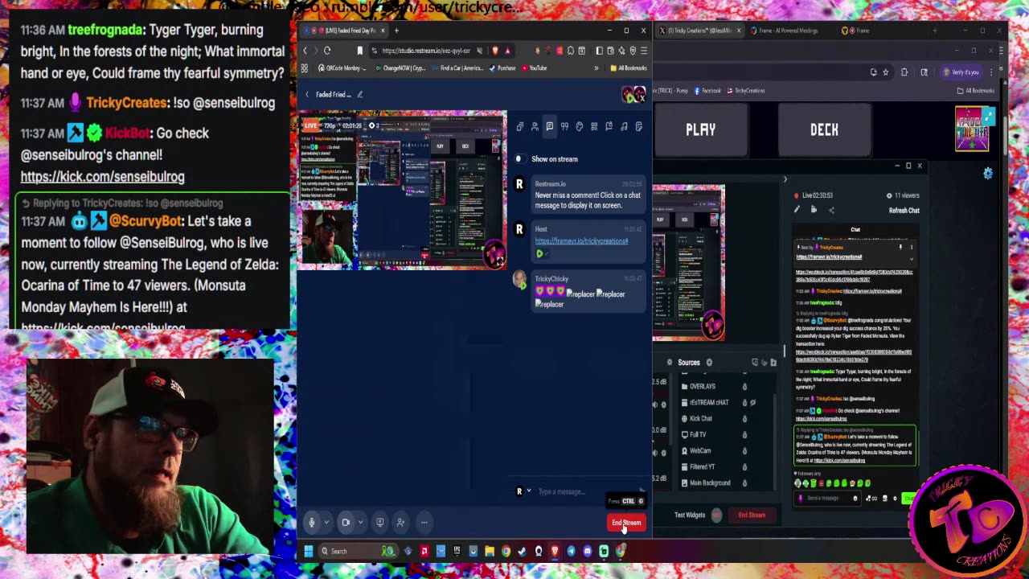Screen dimensions: 1029x579
Task: Open the YouTube bookmark
Action: coord(534,68)
